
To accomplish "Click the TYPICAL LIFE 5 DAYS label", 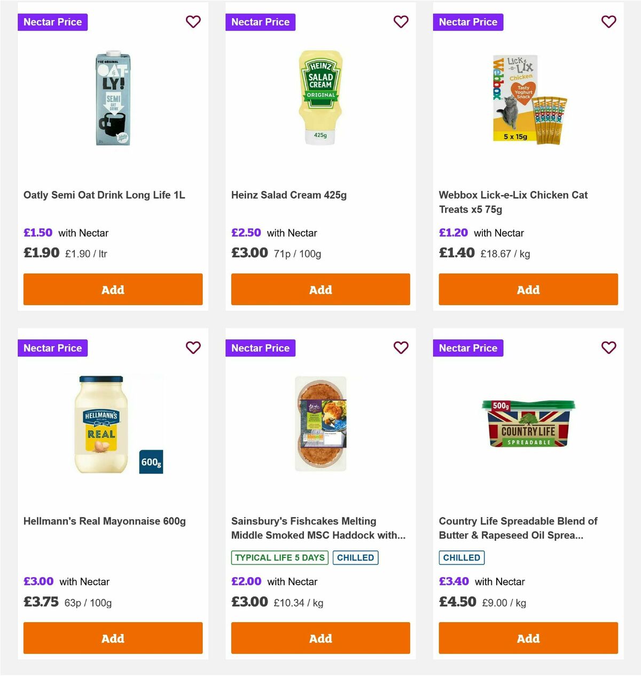I will [279, 557].
